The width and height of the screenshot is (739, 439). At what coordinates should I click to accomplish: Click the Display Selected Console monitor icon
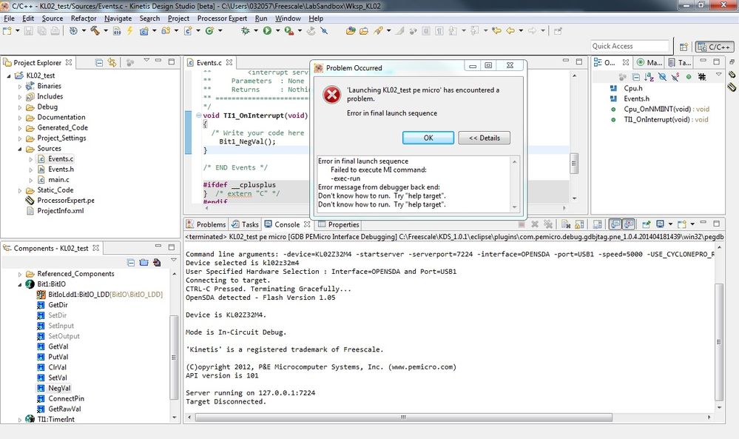tap(661, 224)
